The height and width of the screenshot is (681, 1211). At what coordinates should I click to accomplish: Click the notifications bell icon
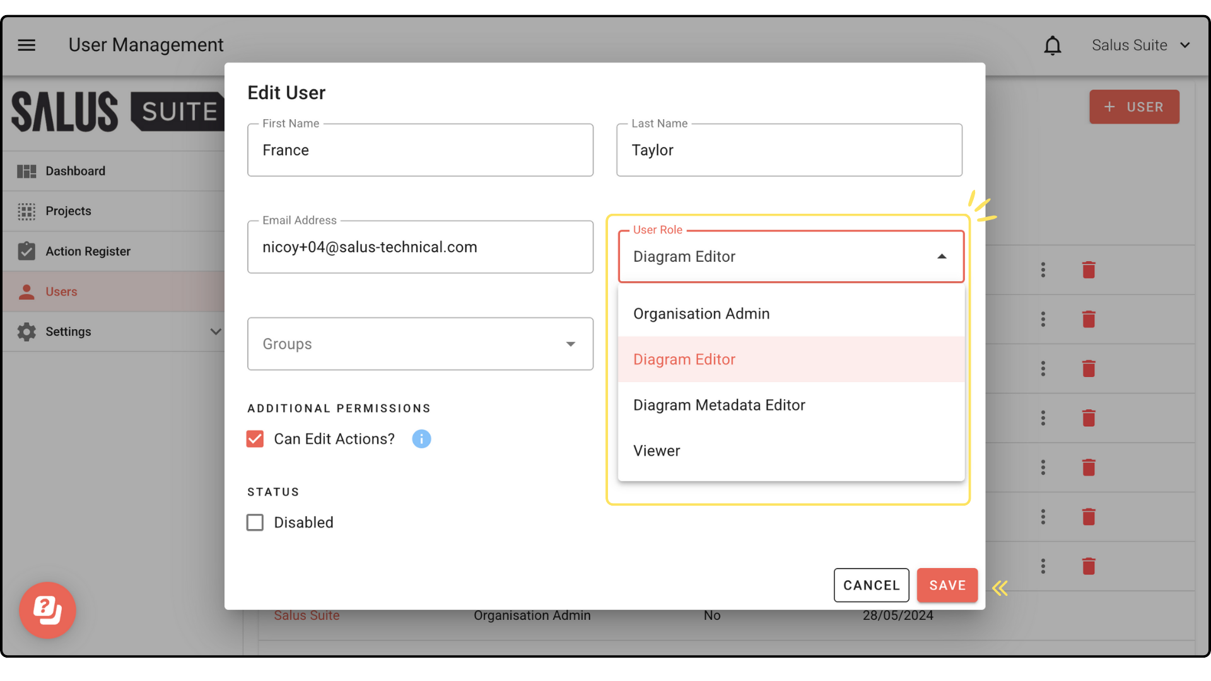1052,45
